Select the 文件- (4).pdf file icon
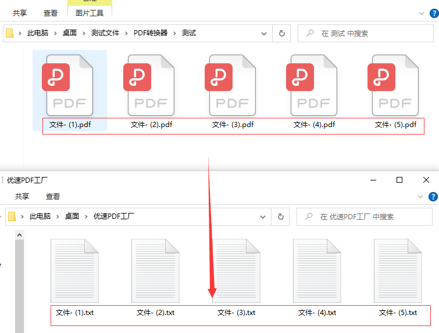Viewport: 439px width, 333px height. point(312,85)
